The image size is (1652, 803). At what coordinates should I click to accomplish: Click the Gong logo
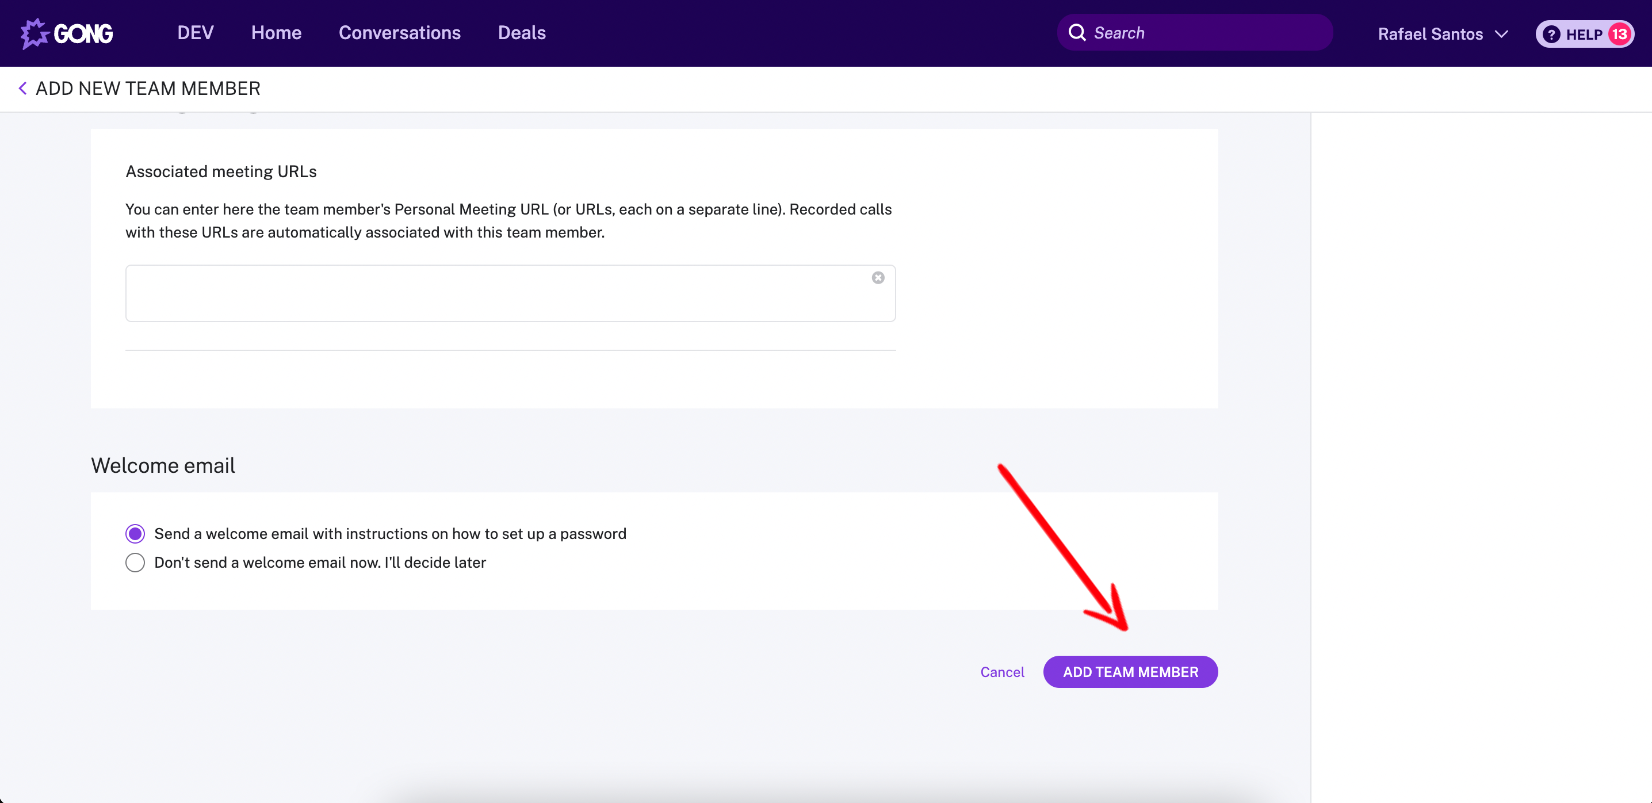(x=67, y=33)
